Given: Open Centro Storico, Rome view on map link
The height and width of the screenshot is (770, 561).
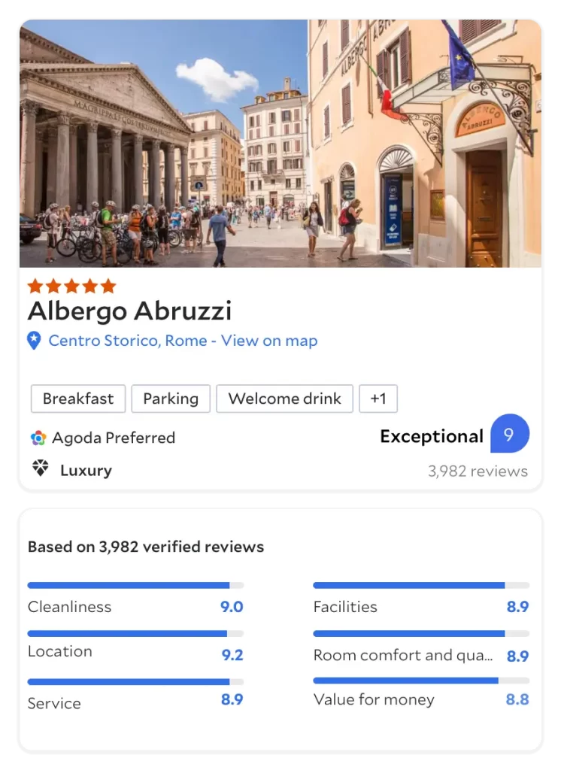Looking at the screenshot, I should tap(183, 341).
